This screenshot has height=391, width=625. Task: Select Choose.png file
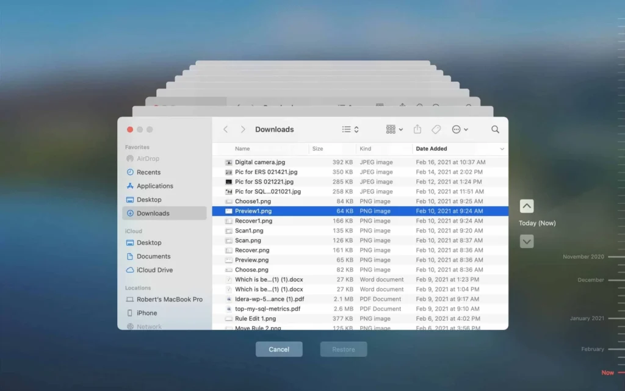(x=360, y=270)
